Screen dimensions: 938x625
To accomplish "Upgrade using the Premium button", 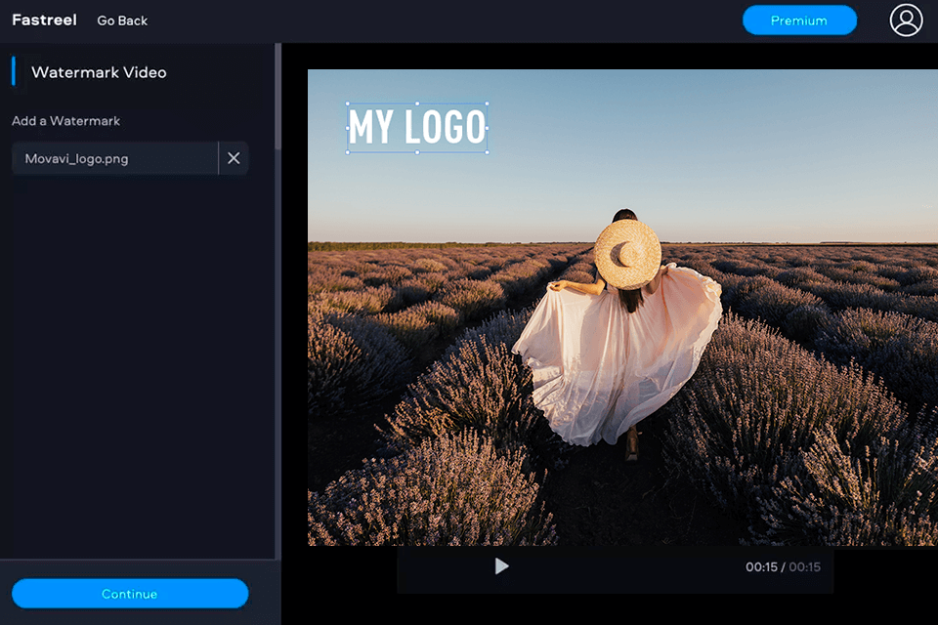I will [799, 20].
